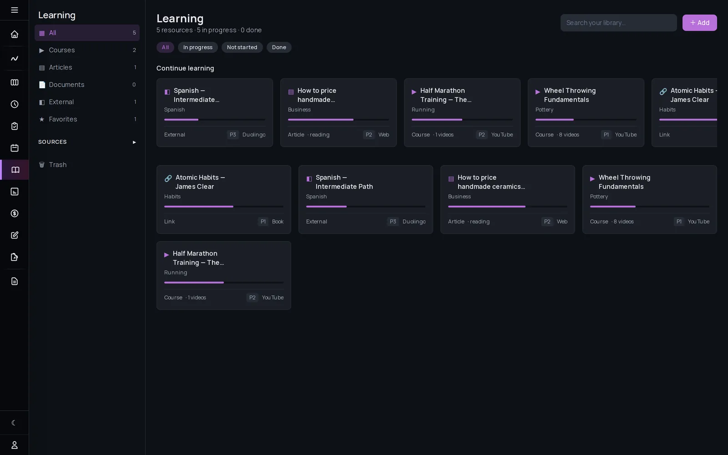Viewport: 728px width, 455px height.
Task: Expand the Sources section
Action: [87, 142]
